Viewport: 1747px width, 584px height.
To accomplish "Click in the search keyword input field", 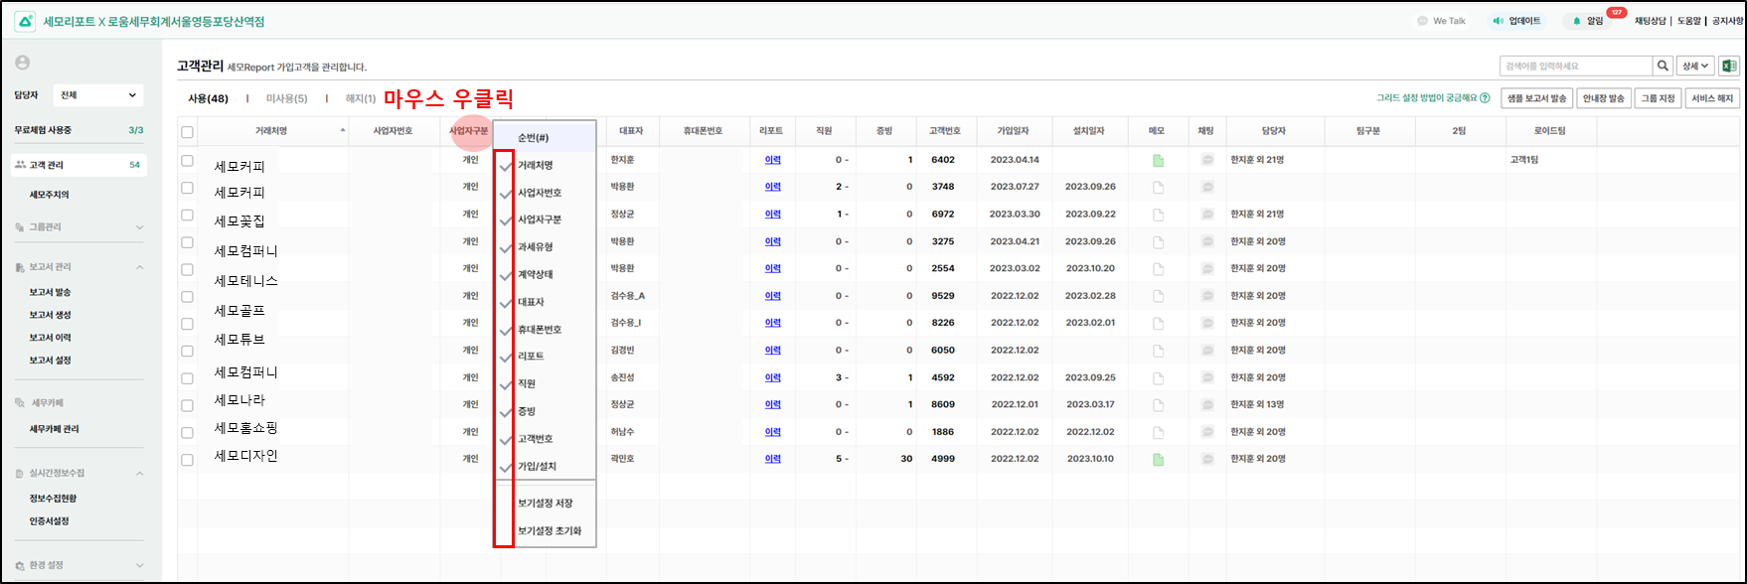I will click(x=1575, y=67).
